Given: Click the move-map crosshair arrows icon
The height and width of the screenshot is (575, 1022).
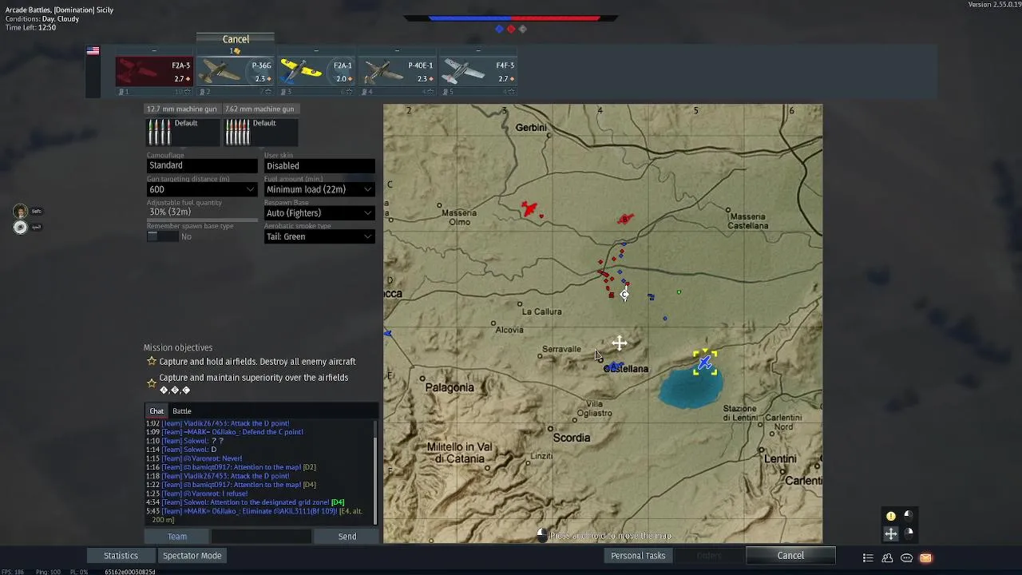Looking at the screenshot, I should click(x=891, y=533).
